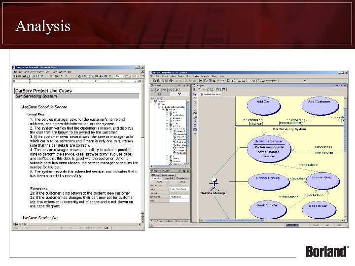Click 'UseCase Schedule Service' heading text
355x266 pixels.
44,107
